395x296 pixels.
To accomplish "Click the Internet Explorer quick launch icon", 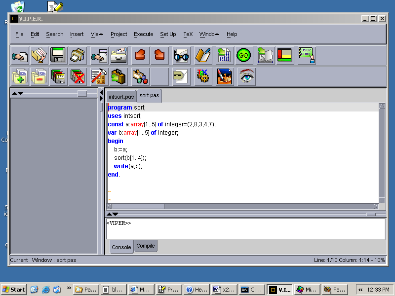I will tap(45, 290).
